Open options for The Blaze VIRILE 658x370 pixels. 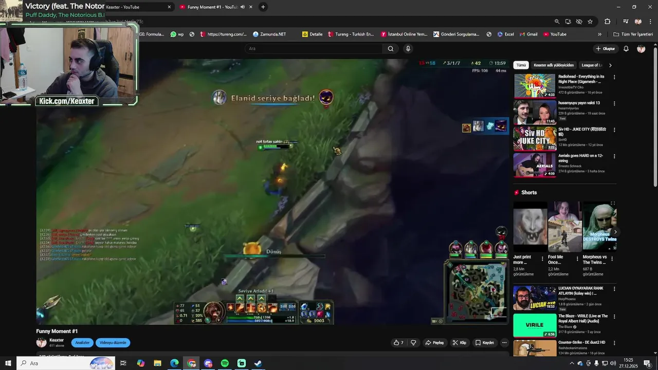point(614,317)
